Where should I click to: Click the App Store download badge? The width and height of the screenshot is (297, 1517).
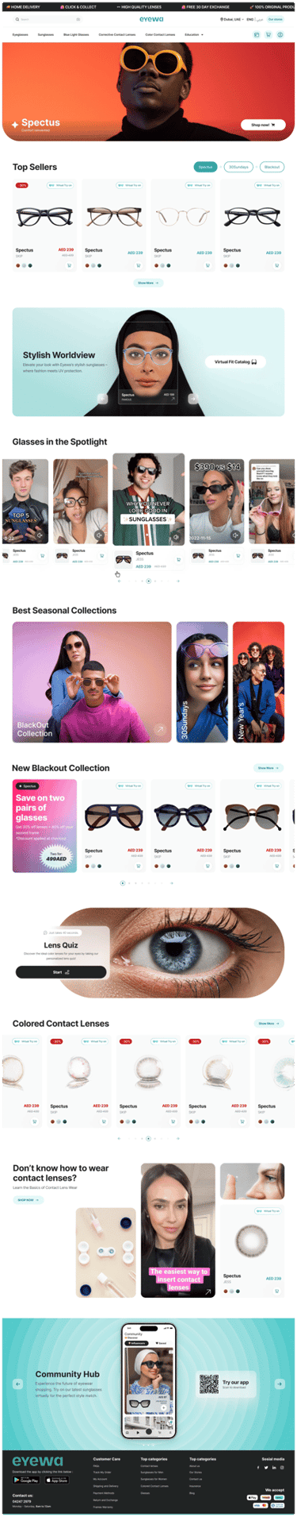click(x=56, y=1480)
